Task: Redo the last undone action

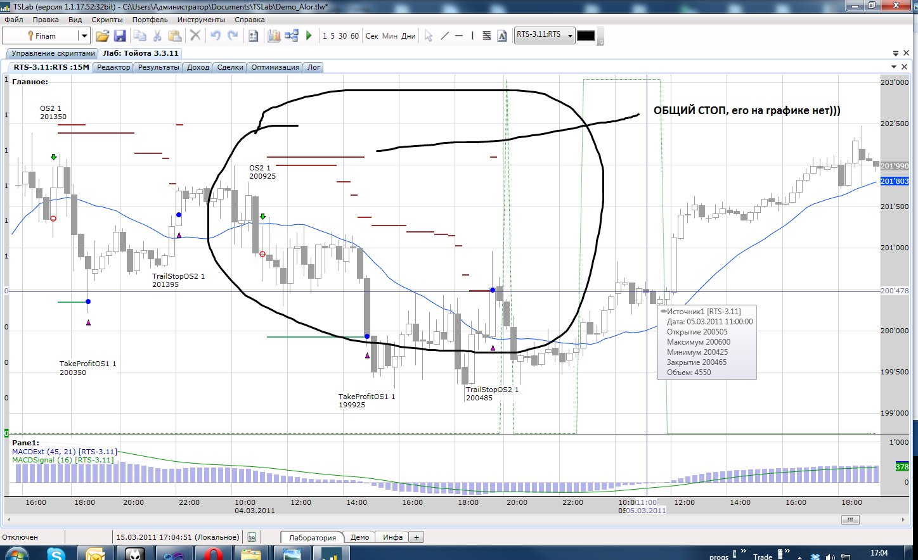Action: (x=233, y=35)
